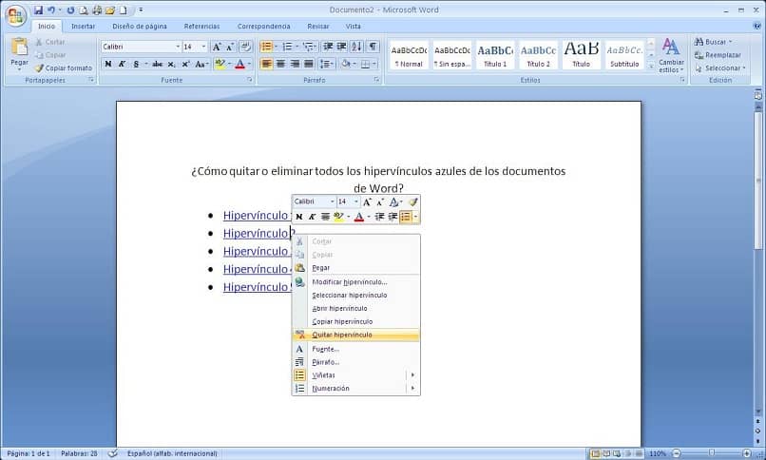Apply the Título 1 style
Image resolution: width=766 pixels, height=460 pixels.
coord(495,55)
